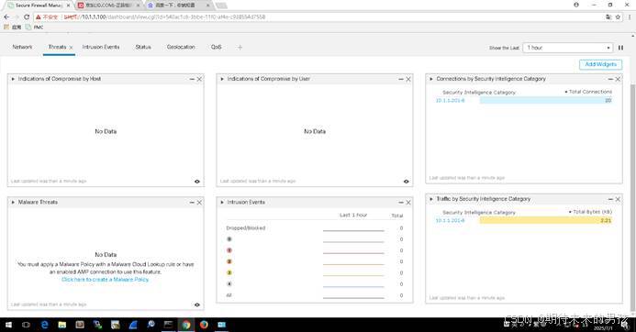Pause dashboard refresh

pyautogui.click(x=620, y=48)
